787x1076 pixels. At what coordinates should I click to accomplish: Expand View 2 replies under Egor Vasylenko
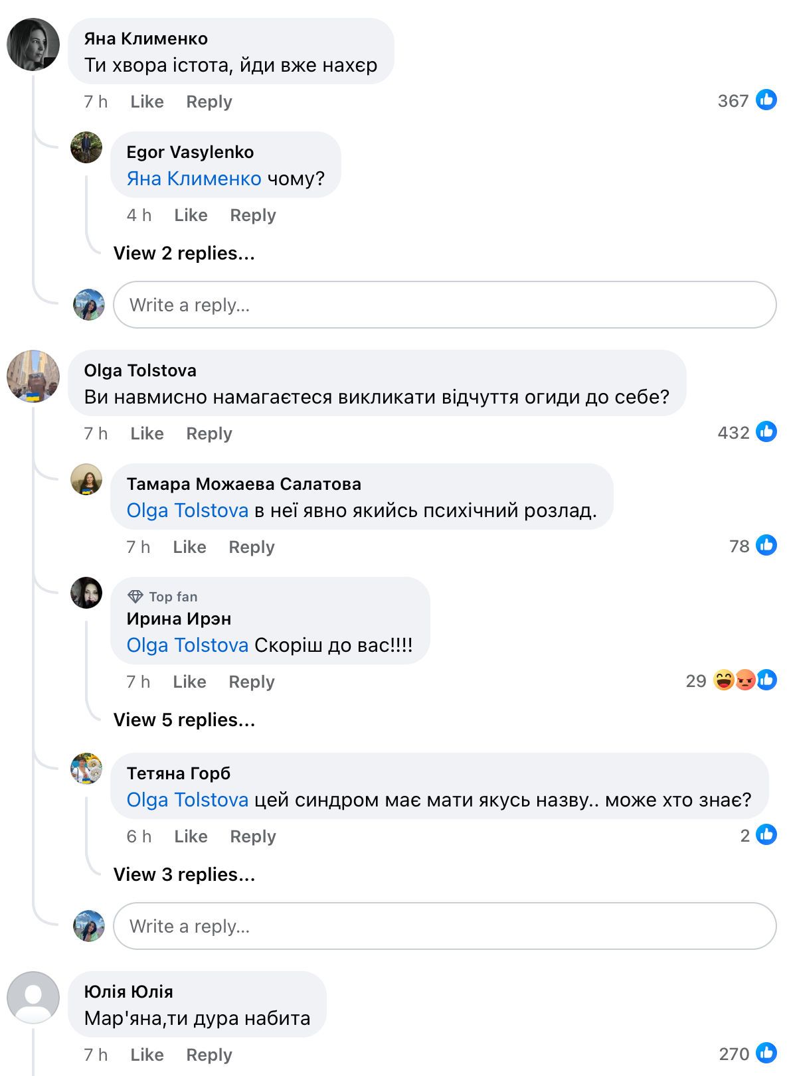[184, 253]
